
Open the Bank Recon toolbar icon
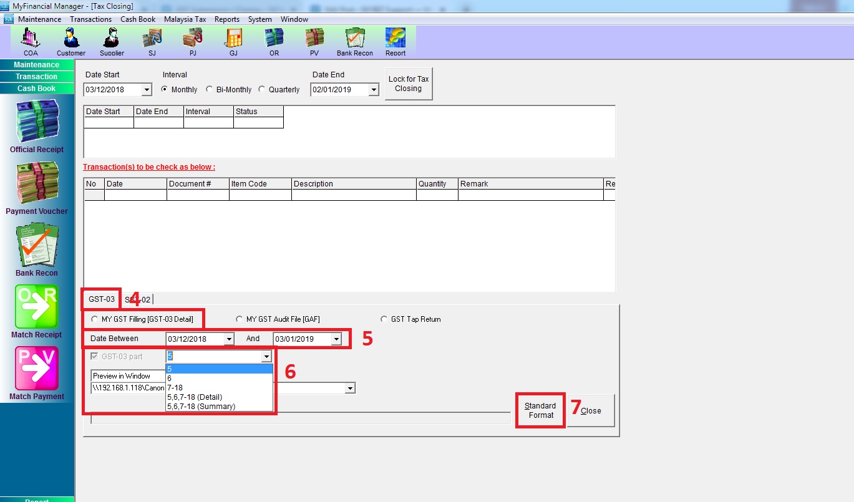[x=354, y=41]
